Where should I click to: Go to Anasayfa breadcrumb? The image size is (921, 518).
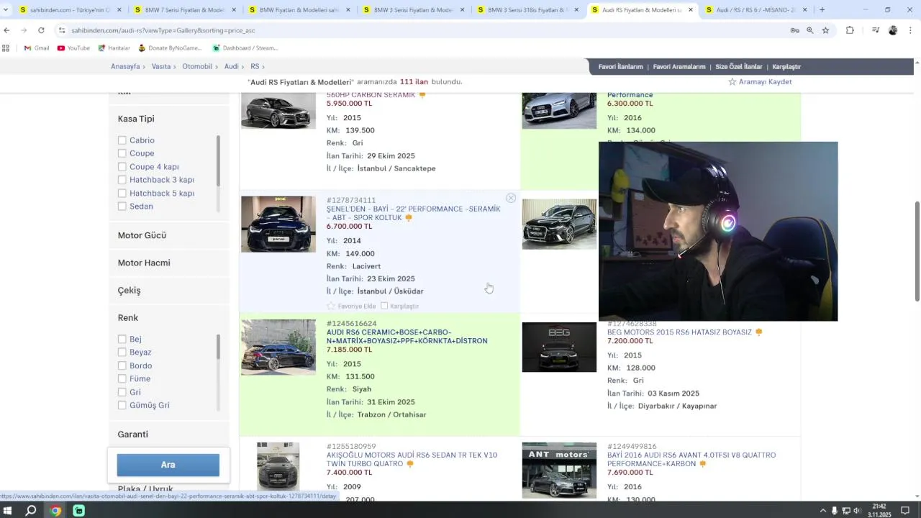(125, 66)
